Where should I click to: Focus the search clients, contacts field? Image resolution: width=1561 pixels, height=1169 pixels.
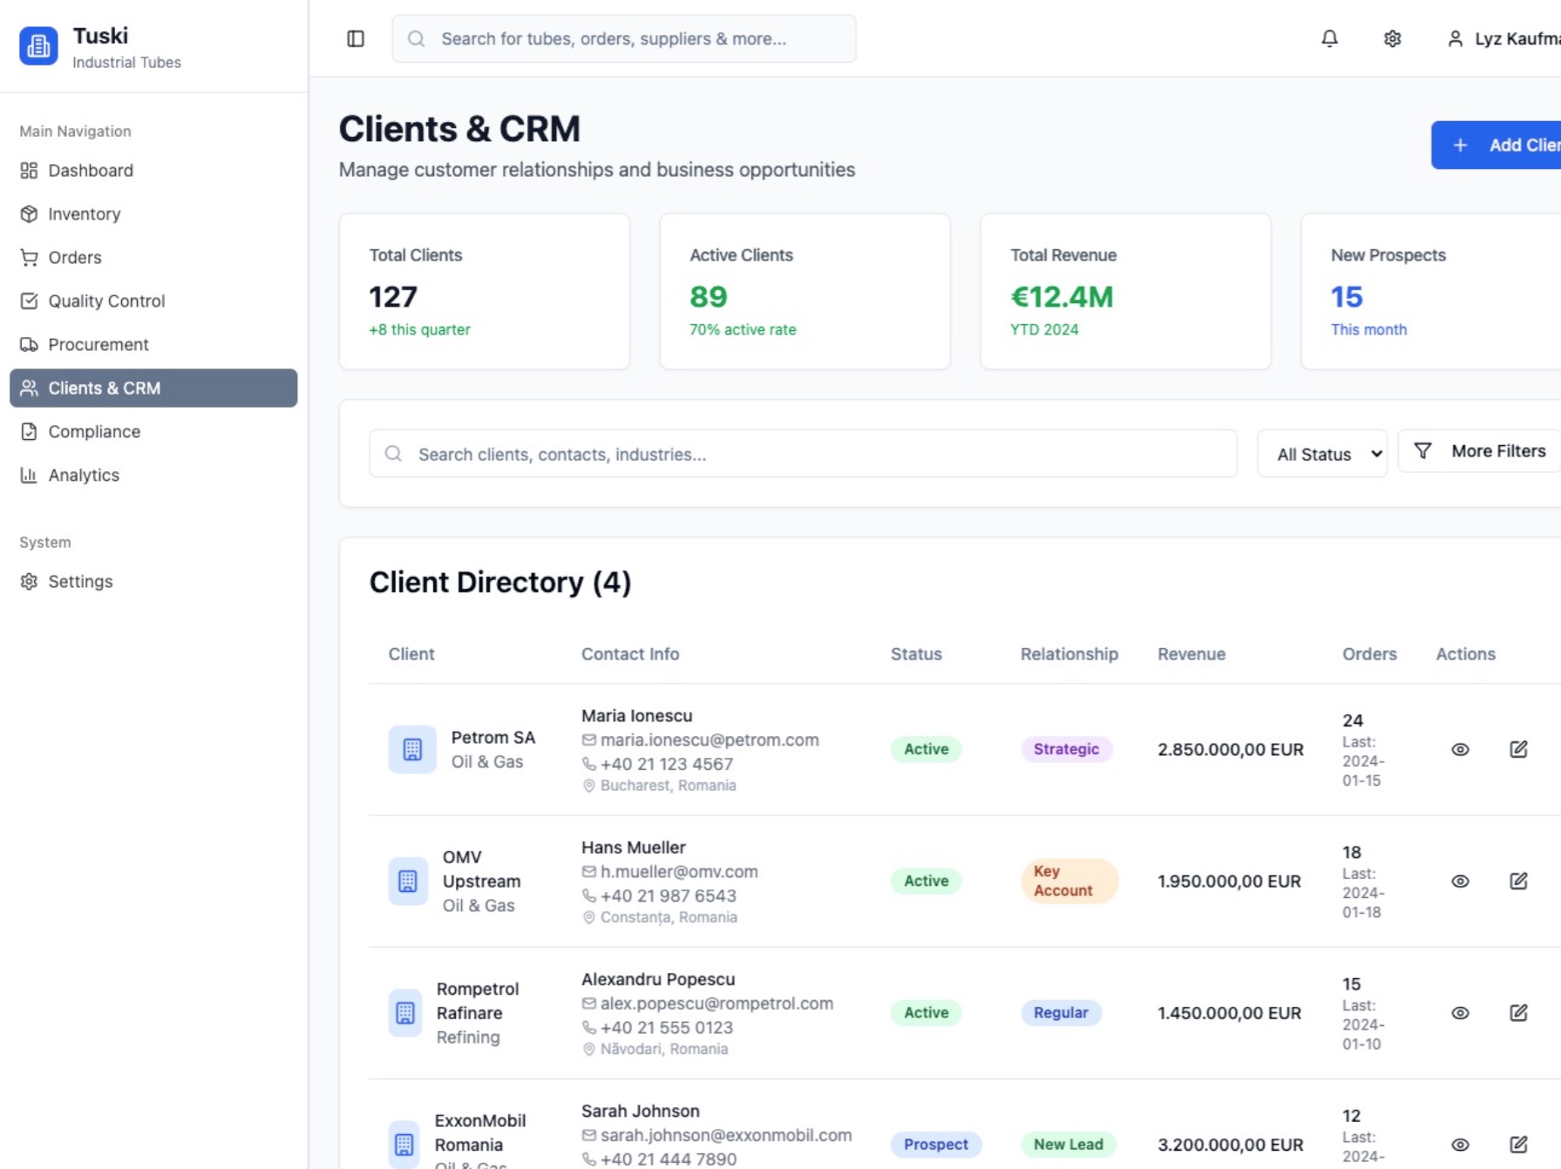click(803, 454)
